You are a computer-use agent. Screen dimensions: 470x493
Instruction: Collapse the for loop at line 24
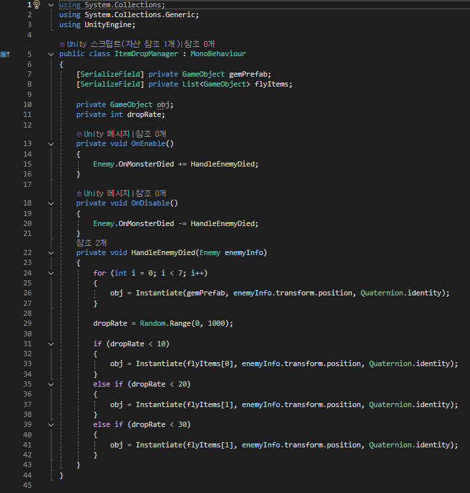click(51, 274)
